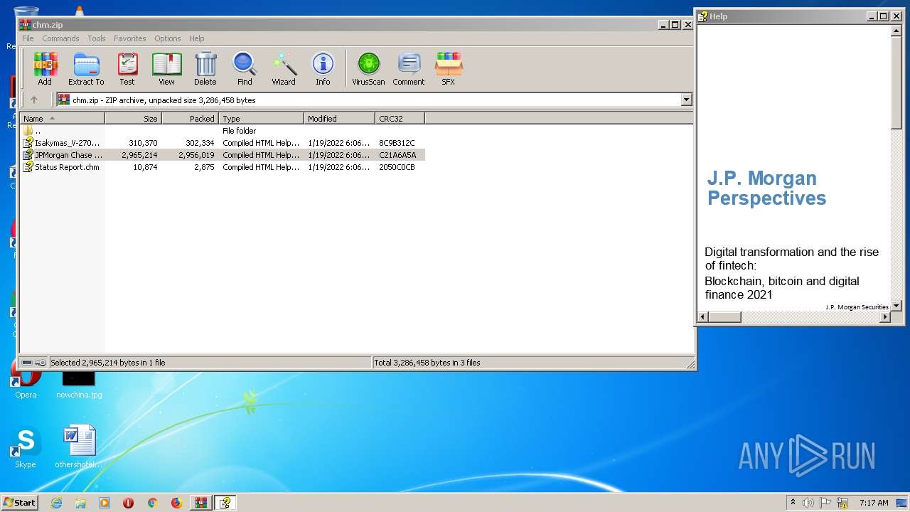Screen dimensions: 910x512
Task: Sort by CRC32 column header
Action: [x=400, y=118]
